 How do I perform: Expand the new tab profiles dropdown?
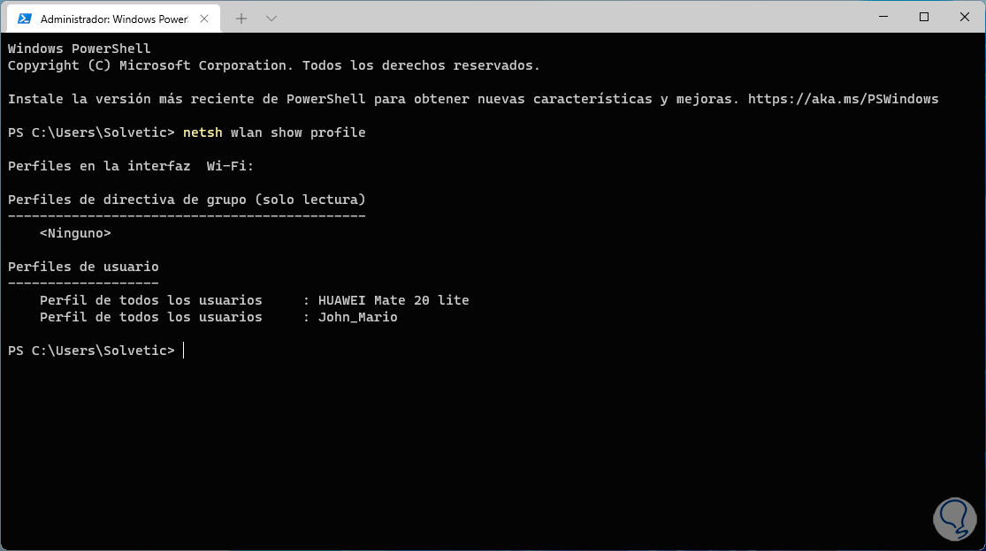click(x=271, y=18)
